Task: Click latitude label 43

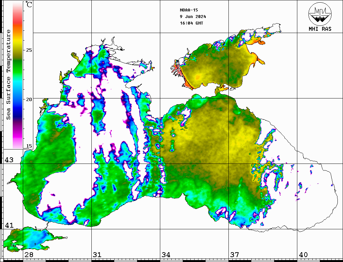Action: (x=9, y=160)
